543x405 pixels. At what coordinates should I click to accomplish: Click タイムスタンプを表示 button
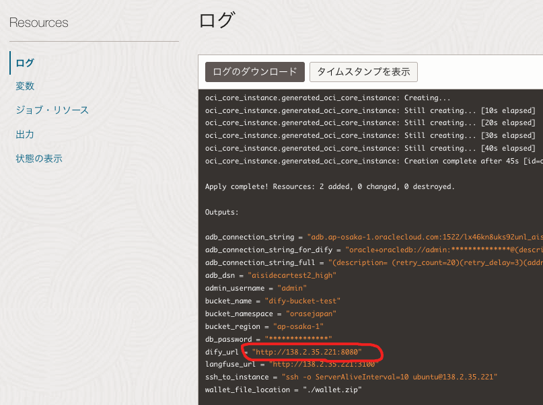(363, 72)
